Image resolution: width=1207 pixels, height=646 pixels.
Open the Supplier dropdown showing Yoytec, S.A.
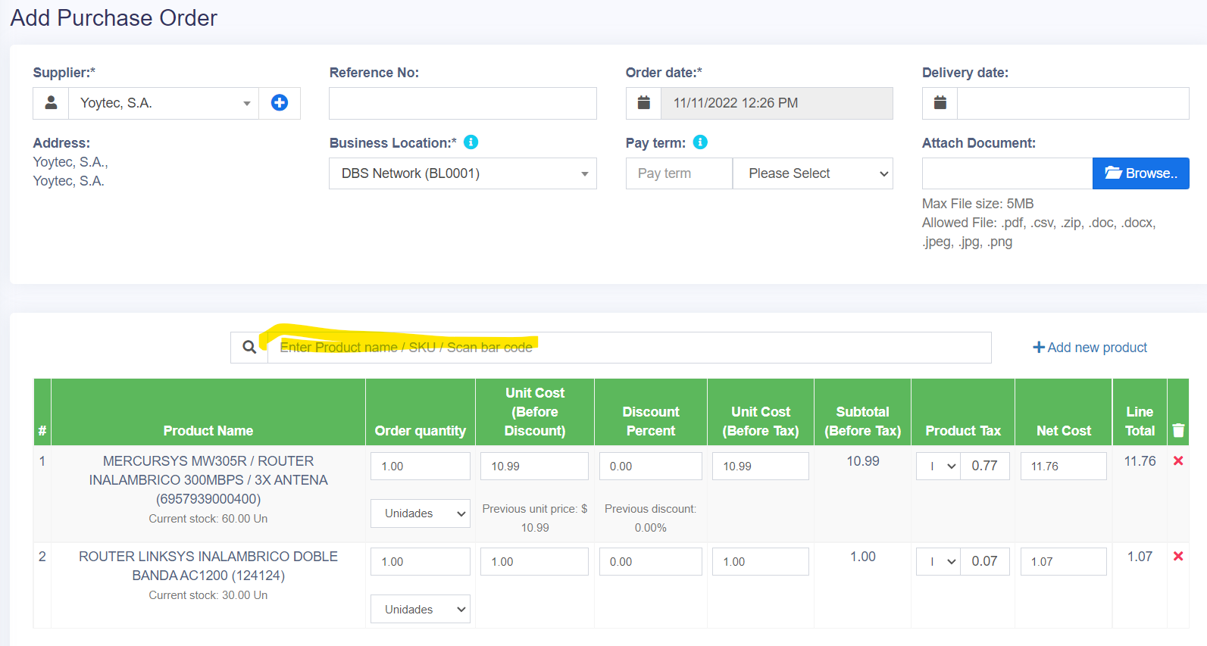[x=164, y=103]
